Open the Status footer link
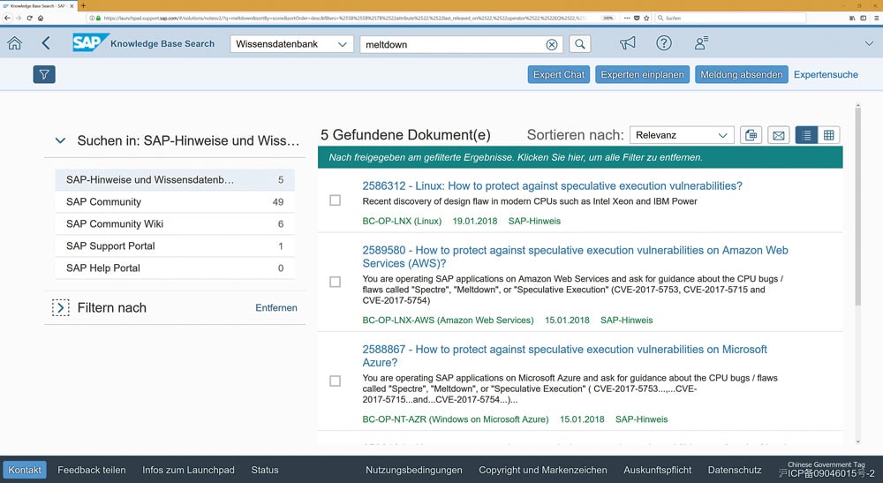The width and height of the screenshot is (883, 483). pos(265,470)
